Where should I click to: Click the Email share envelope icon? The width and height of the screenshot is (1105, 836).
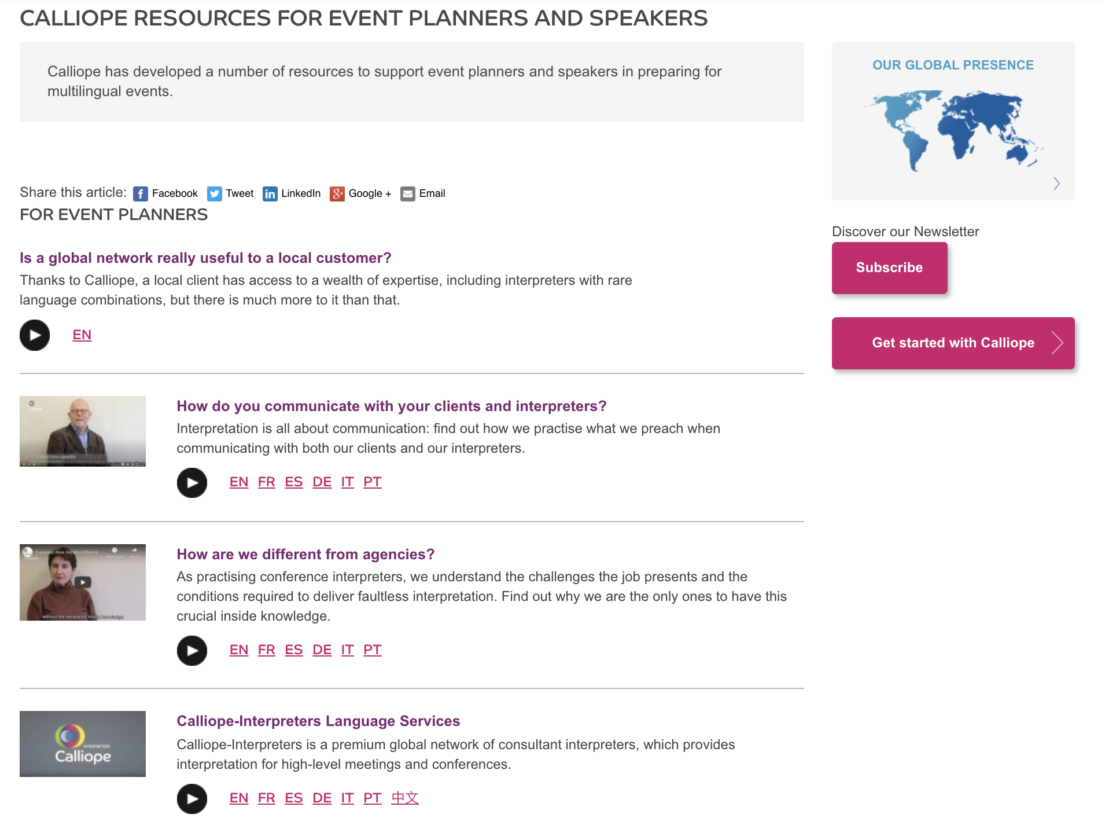(408, 193)
